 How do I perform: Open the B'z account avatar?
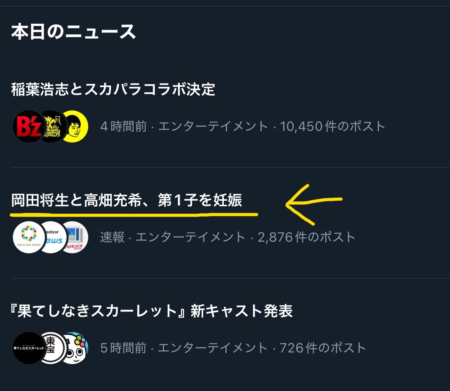point(28,126)
